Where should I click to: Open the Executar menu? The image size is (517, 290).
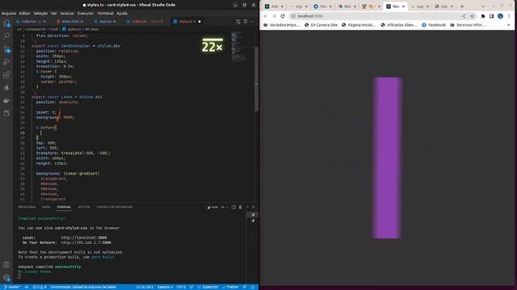point(86,13)
